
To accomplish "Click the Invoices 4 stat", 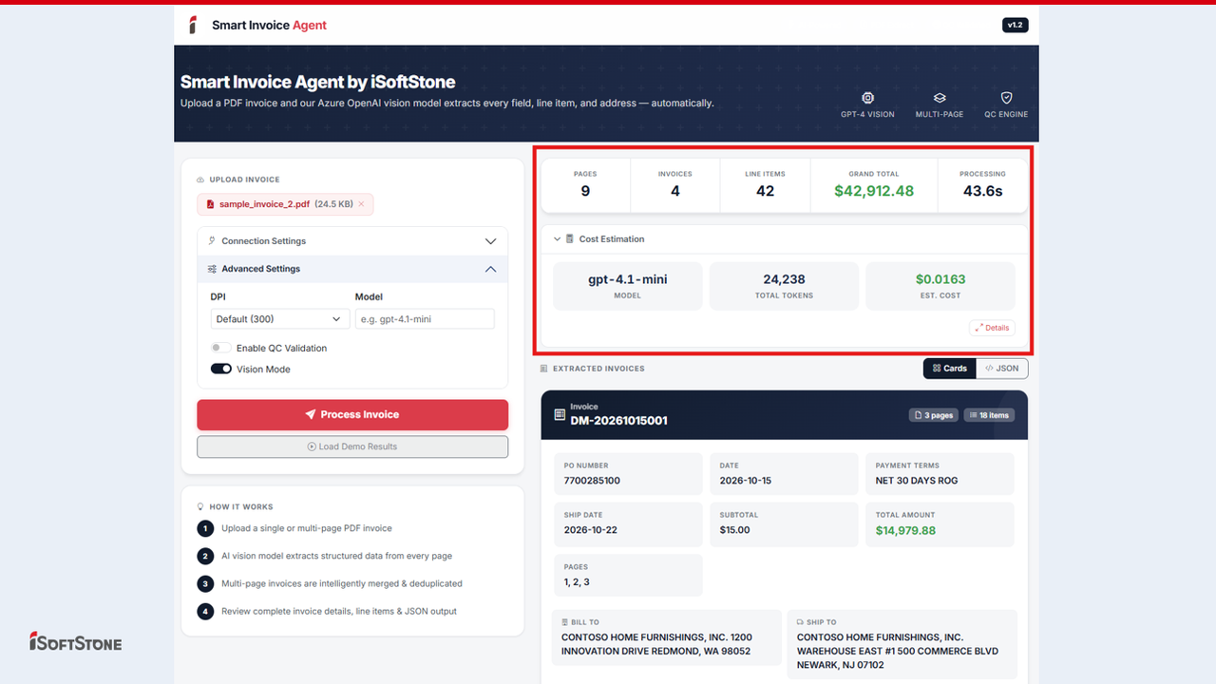I will pos(675,185).
